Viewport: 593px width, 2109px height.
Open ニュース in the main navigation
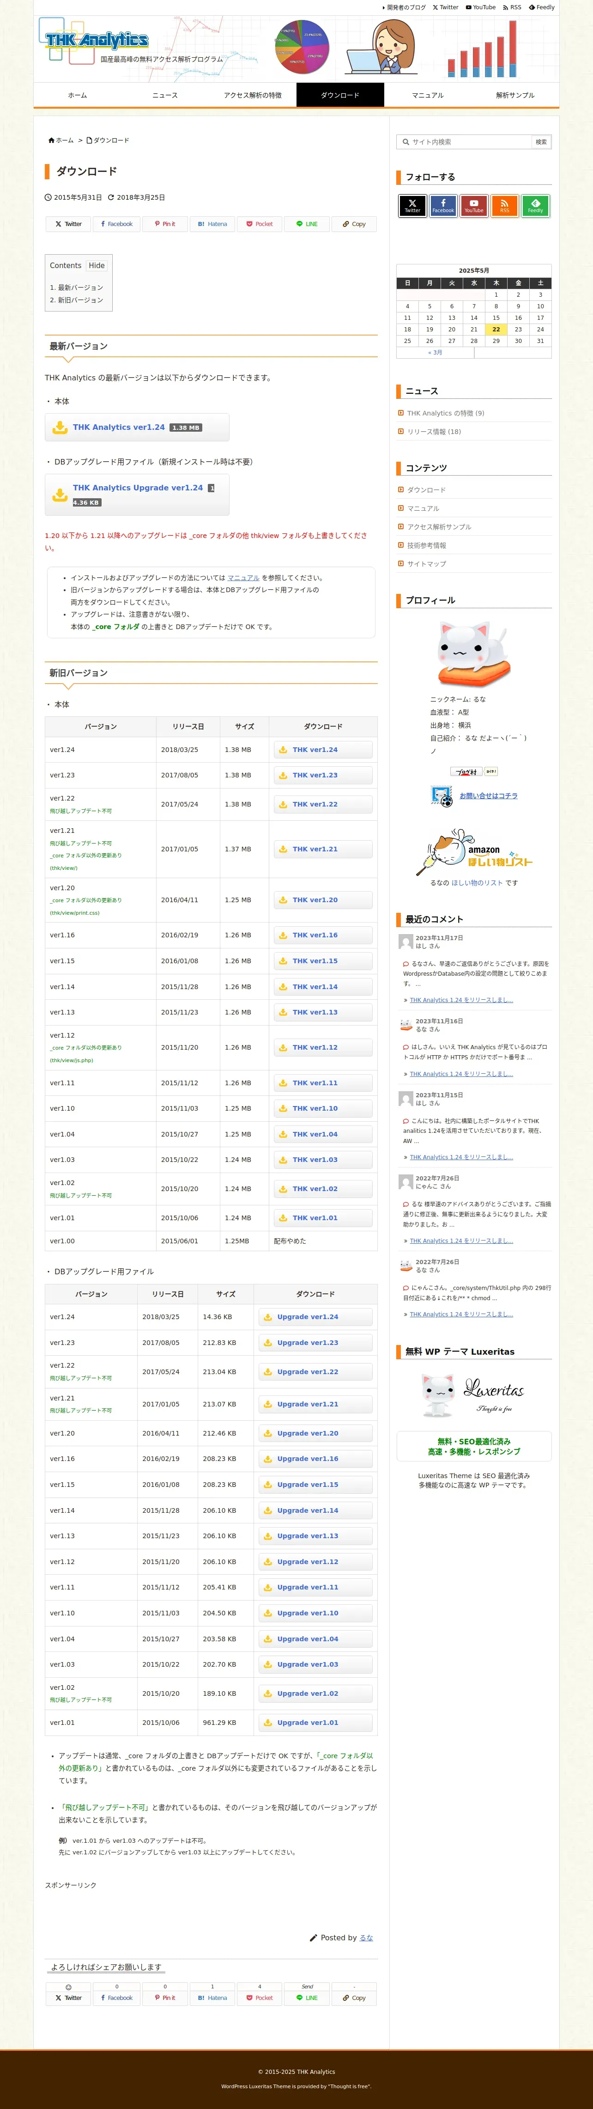[x=164, y=95]
